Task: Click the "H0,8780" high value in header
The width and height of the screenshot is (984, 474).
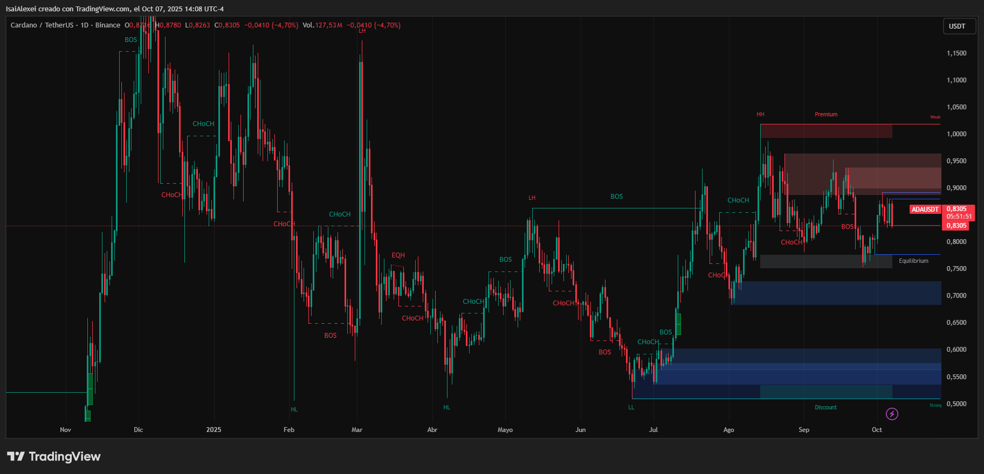Action: click(168, 25)
